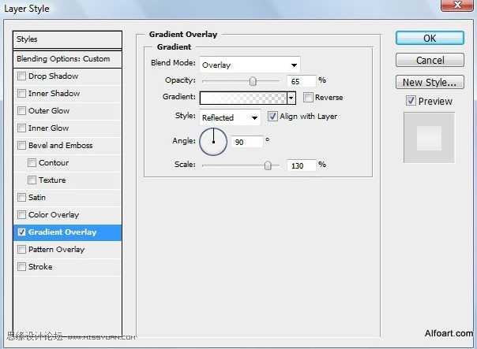
Task: Enable the Inner Shadow checkbox
Action: click(x=21, y=93)
